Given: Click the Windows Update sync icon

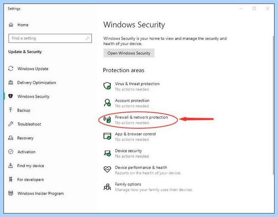Looking at the screenshot, I should pos(11,69).
